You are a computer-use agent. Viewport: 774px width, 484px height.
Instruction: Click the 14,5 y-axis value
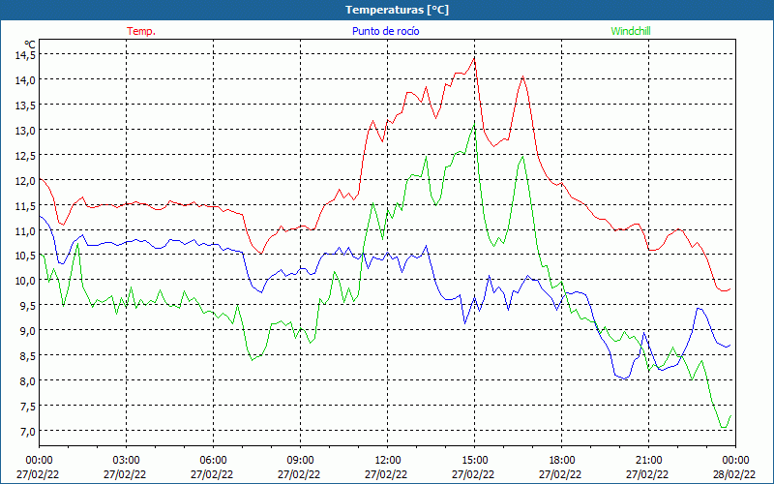tap(25, 55)
